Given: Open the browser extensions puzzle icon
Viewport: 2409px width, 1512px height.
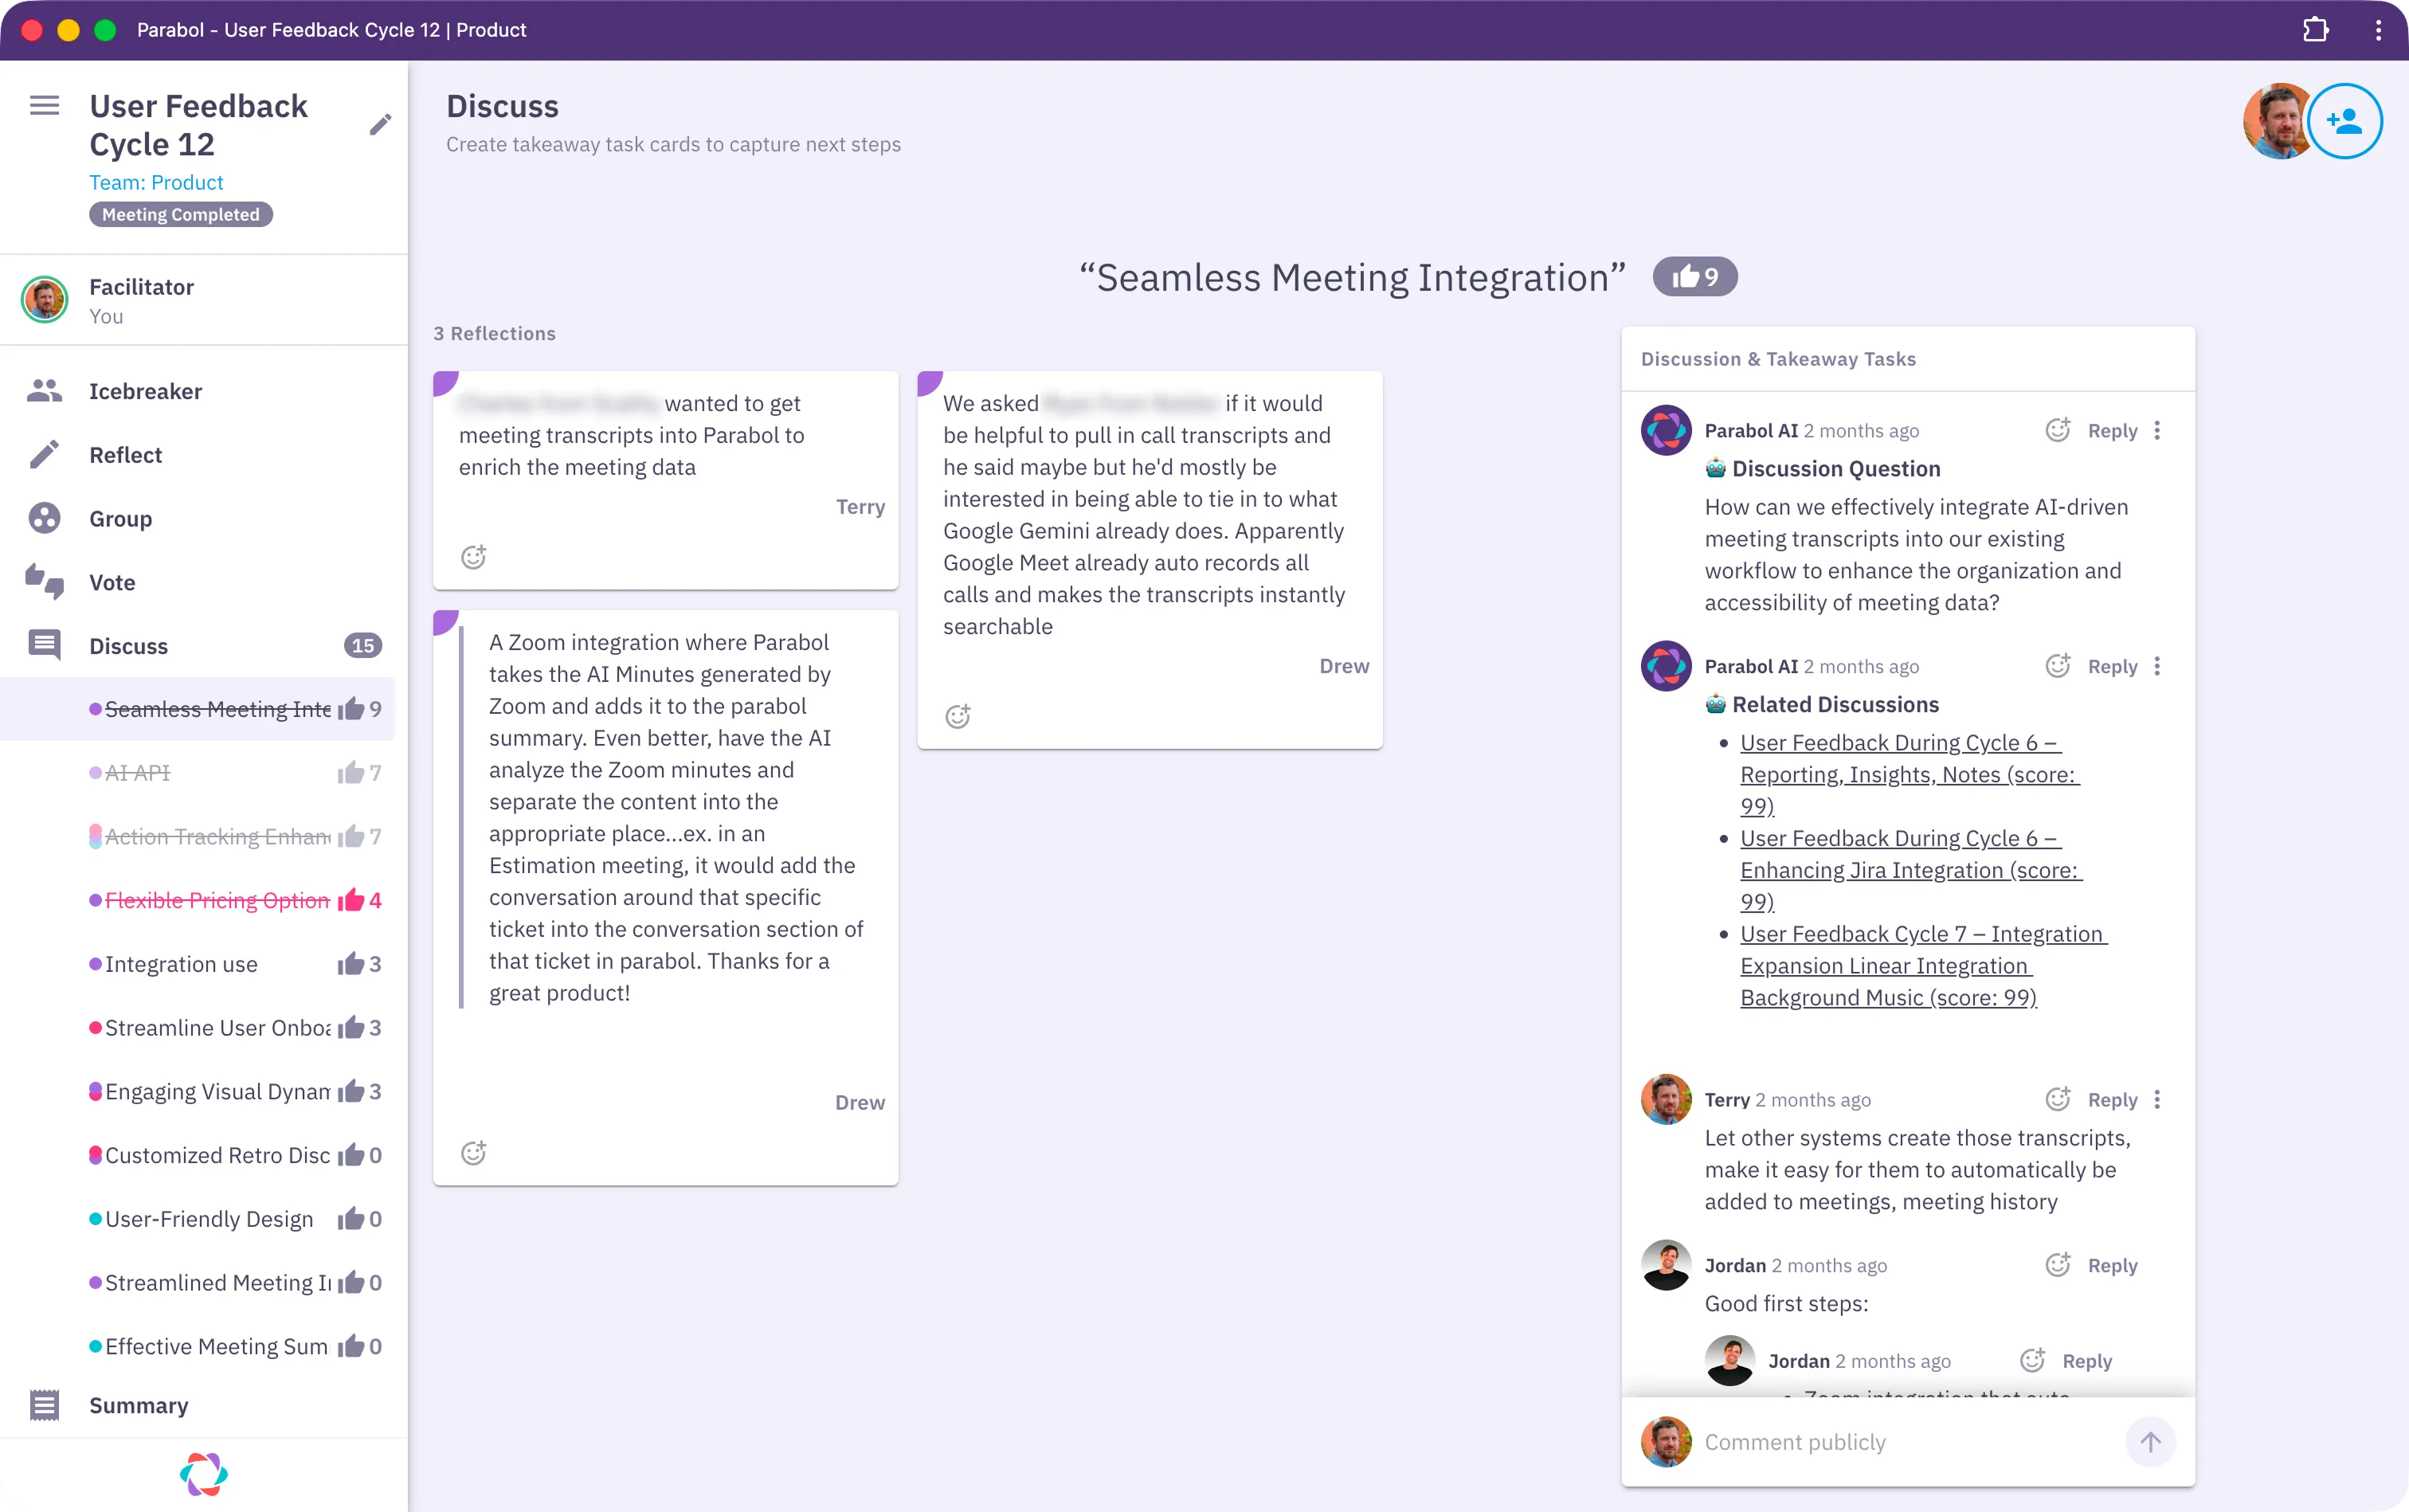Looking at the screenshot, I should click(2315, 30).
